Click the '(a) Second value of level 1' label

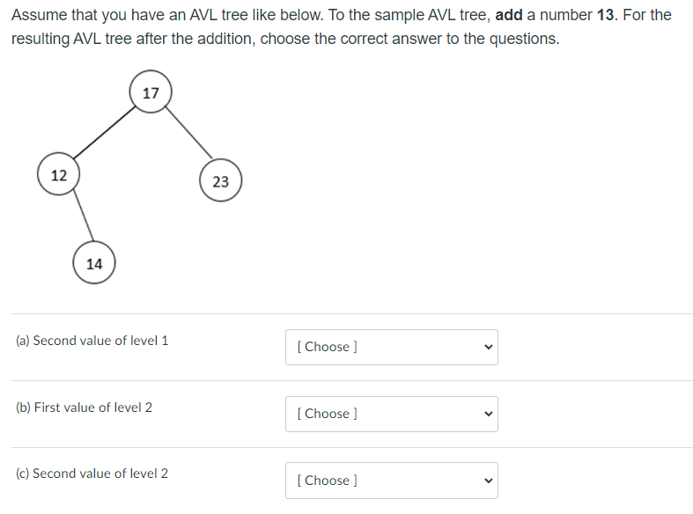(x=92, y=341)
